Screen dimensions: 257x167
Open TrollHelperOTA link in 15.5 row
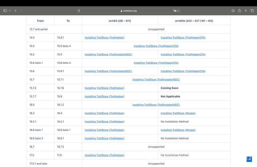point(183,54)
